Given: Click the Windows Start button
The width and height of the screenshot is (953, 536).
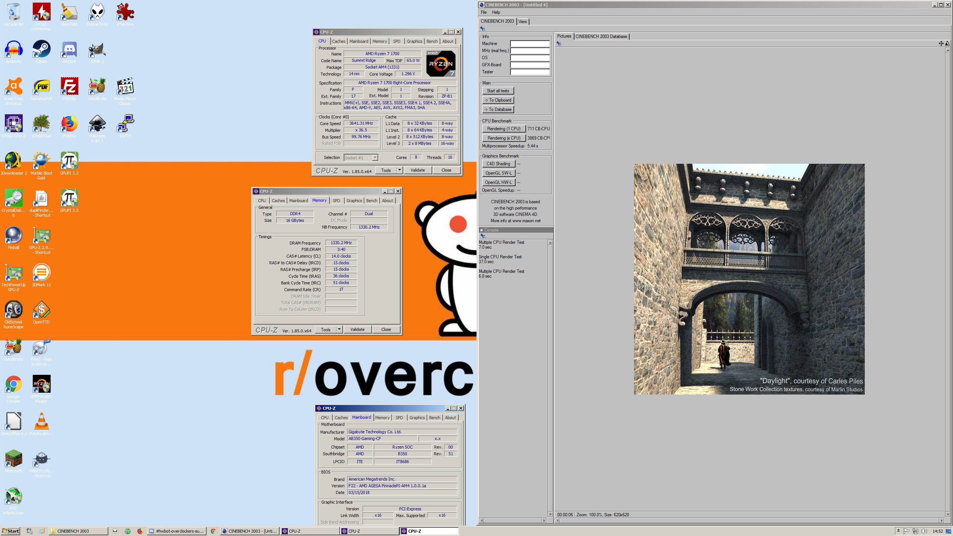Looking at the screenshot, I should (x=10, y=531).
